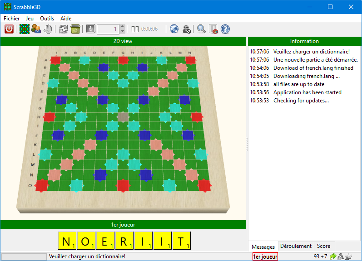The width and height of the screenshot is (362, 261).
Task: Open the Jeu menu
Action: [30, 19]
